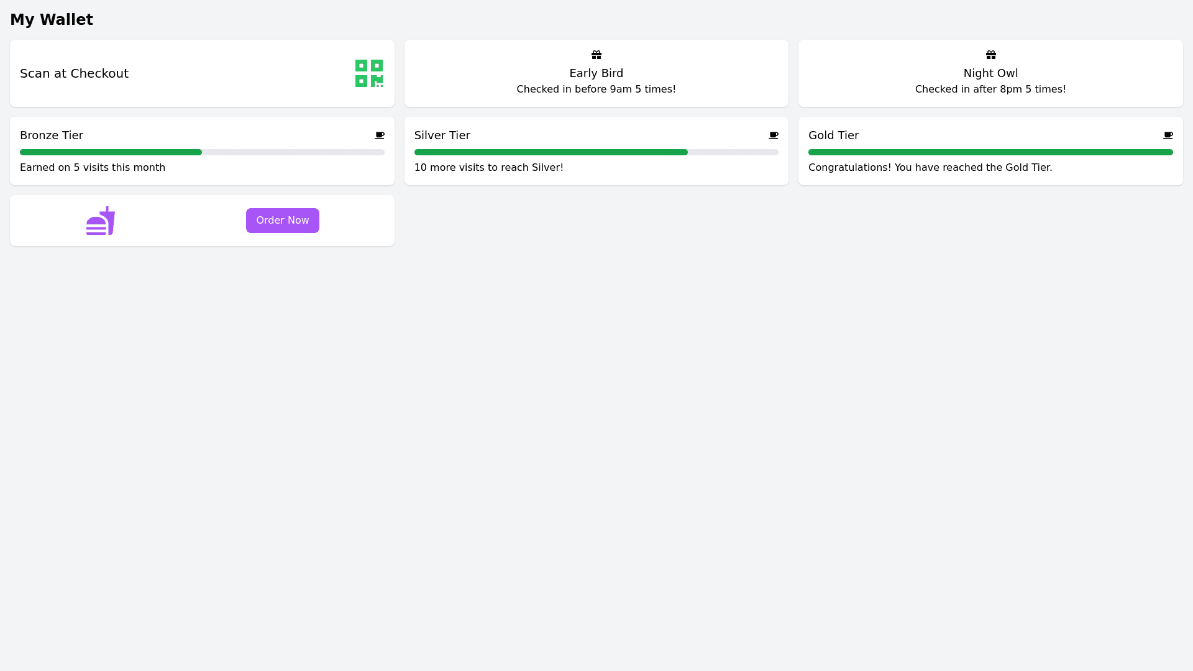Click the purple burger and drink icon

coord(101,221)
